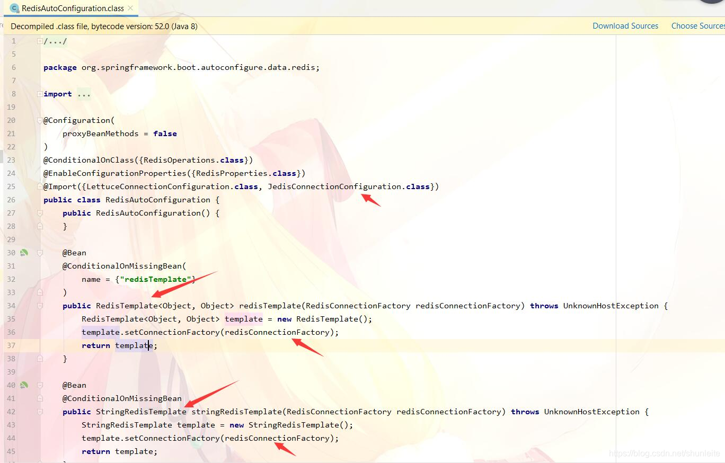This screenshot has height=463, width=725.
Task: Click the stringRedisTemplate method name on line 42
Action: coord(236,412)
